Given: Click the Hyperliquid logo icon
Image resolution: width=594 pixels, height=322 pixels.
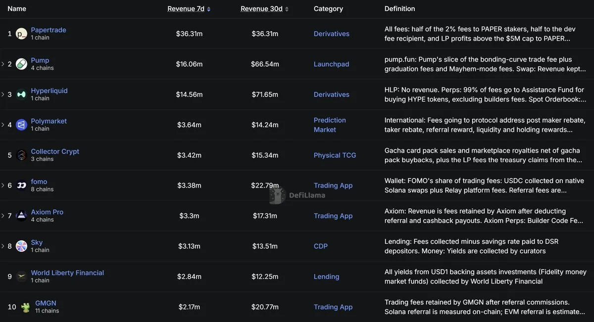Looking at the screenshot, I should click(x=21, y=94).
